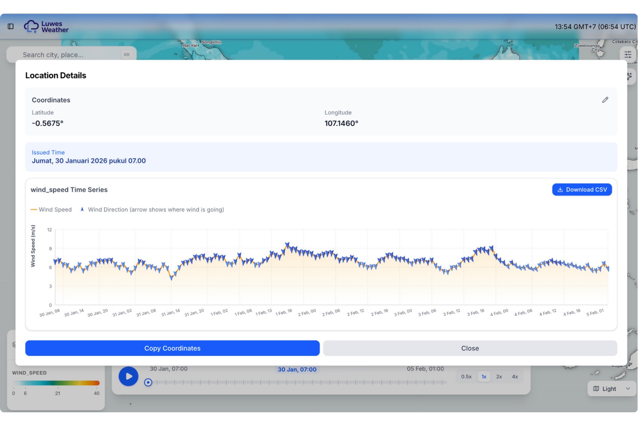Viewport: 638px width, 426px height.
Task: Select 1x playback speed
Action: coord(484,377)
